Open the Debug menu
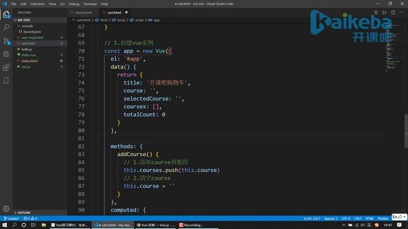Viewport: 408px width, 229px height. click(x=74, y=4)
